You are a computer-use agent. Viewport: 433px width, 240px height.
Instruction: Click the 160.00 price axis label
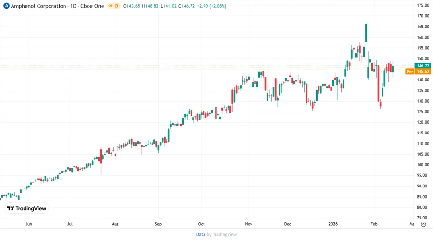coord(423,37)
